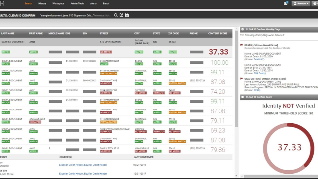Image resolution: width=318 pixels, height=179 pixels.
Task: Collapse the CLEAR ID Confirm Score panel
Action: click(x=242, y=97)
